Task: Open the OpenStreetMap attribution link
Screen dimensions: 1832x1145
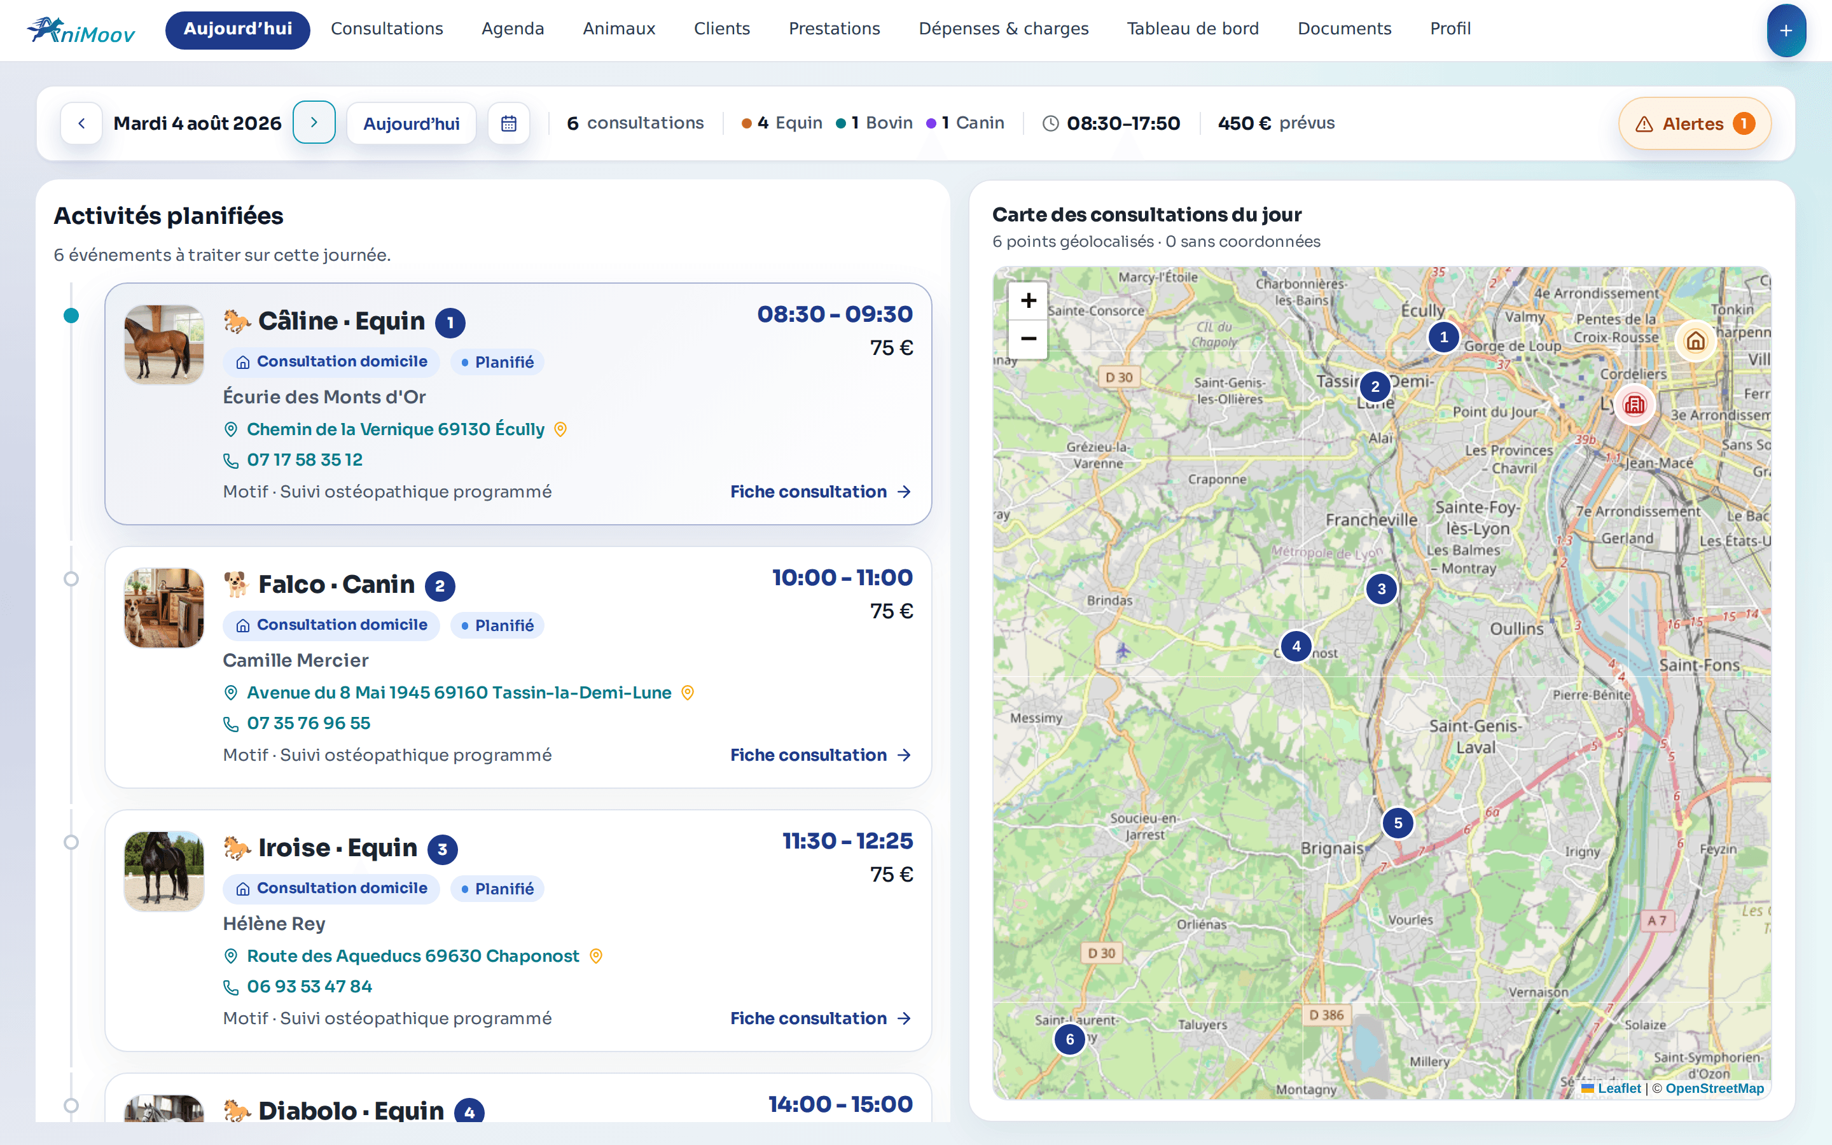Action: pyautogui.click(x=1715, y=1088)
